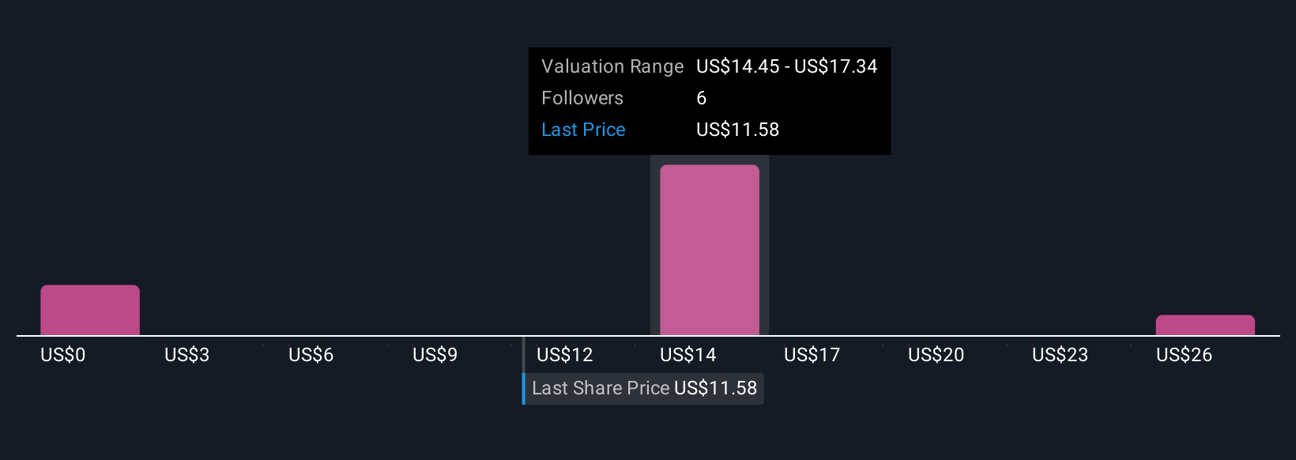Click the Valuation Range value in tooltip
Image resolution: width=1296 pixels, height=460 pixels.
pyautogui.click(x=786, y=66)
